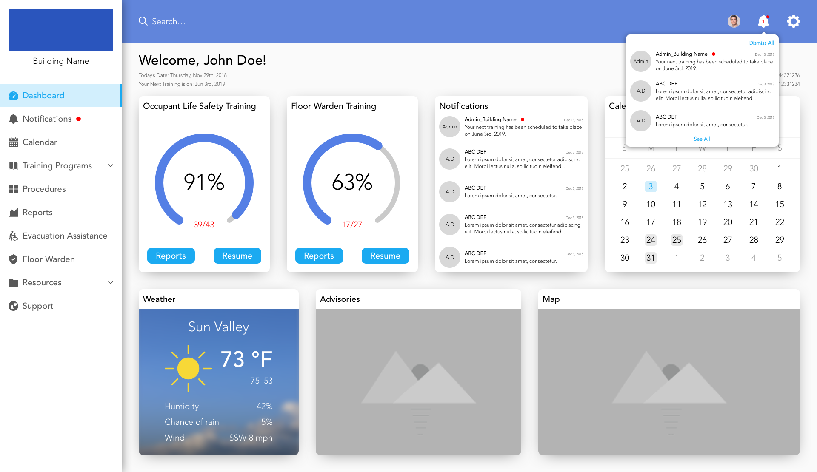Click Resume under Floor Warden Training
Image resolution: width=817 pixels, height=472 pixels.
(x=385, y=256)
